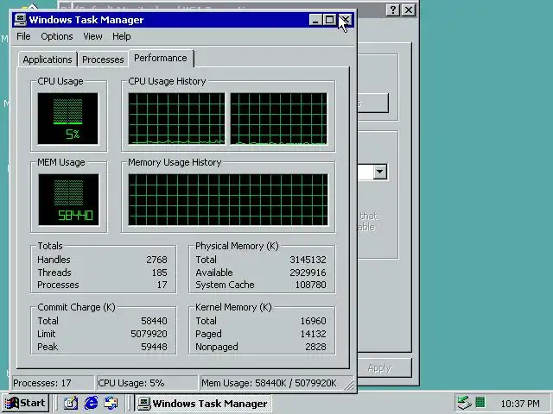The image size is (553, 414).
Task: Open the View menu
Action: [x=92, y=36]
